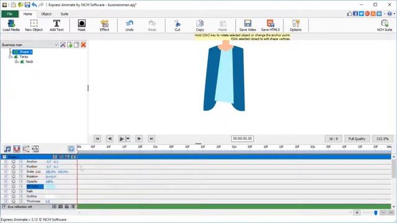This screenshot has height=223, width=397.
Task: Toggle the Path keyframe stopwatch
Action: [x=14, y=191]
